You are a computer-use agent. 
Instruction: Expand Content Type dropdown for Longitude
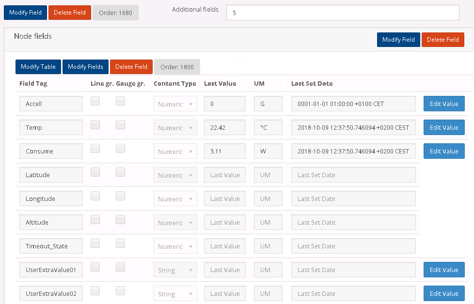(175, 199)
